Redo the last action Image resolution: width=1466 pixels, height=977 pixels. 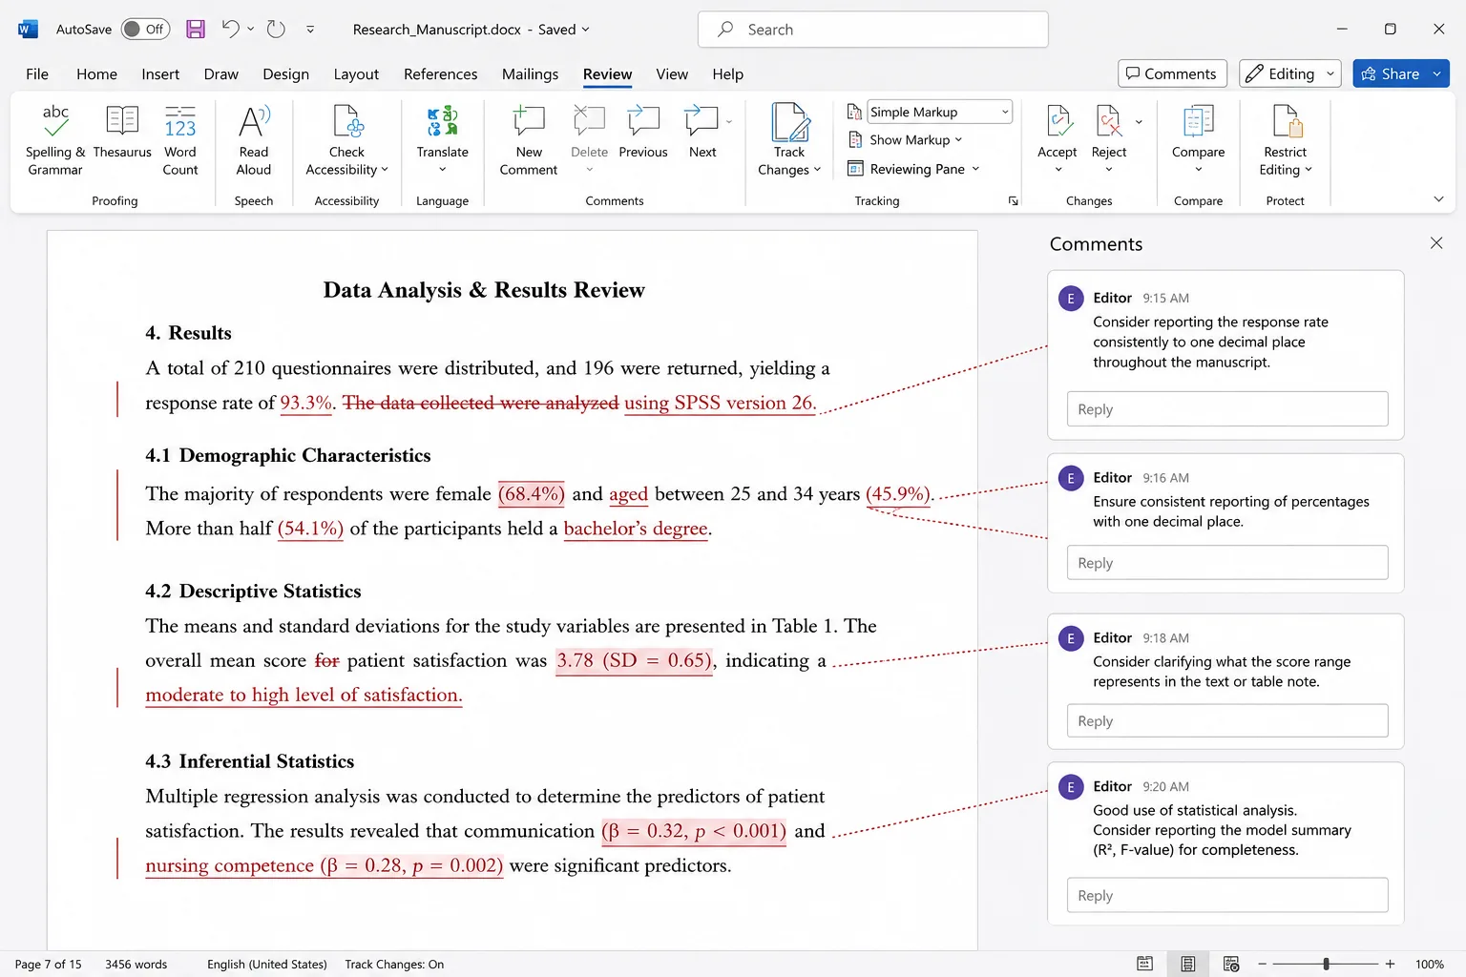276,30
